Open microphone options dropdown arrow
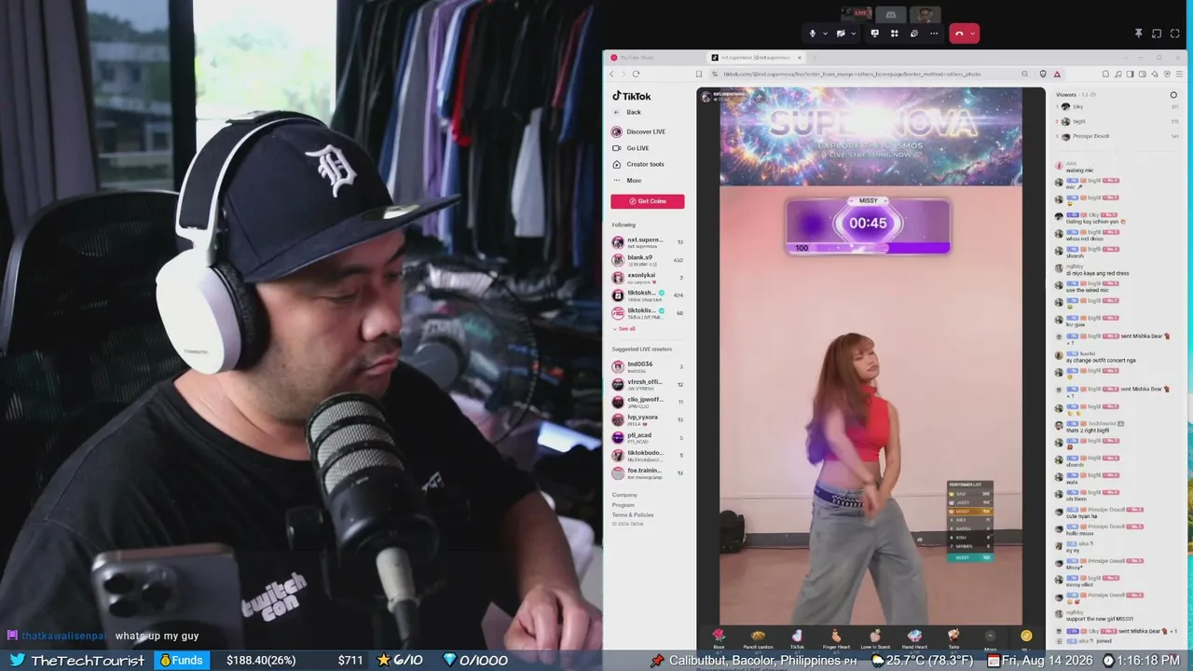The width and height of the screenshot is (1193, 671). (825, 34)
